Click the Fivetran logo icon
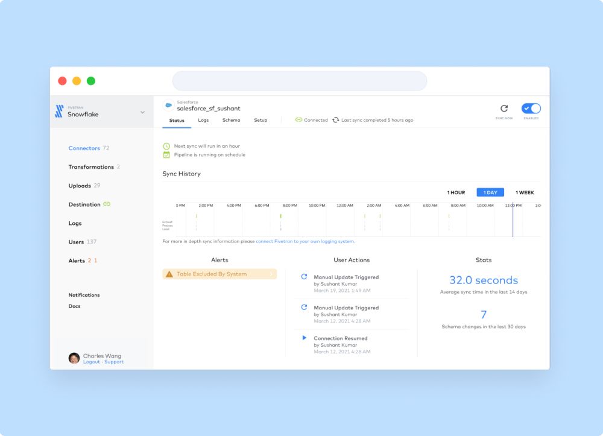The width and height of the screenshot is (603, 436). pyautogui.click(x=59, y=111)
